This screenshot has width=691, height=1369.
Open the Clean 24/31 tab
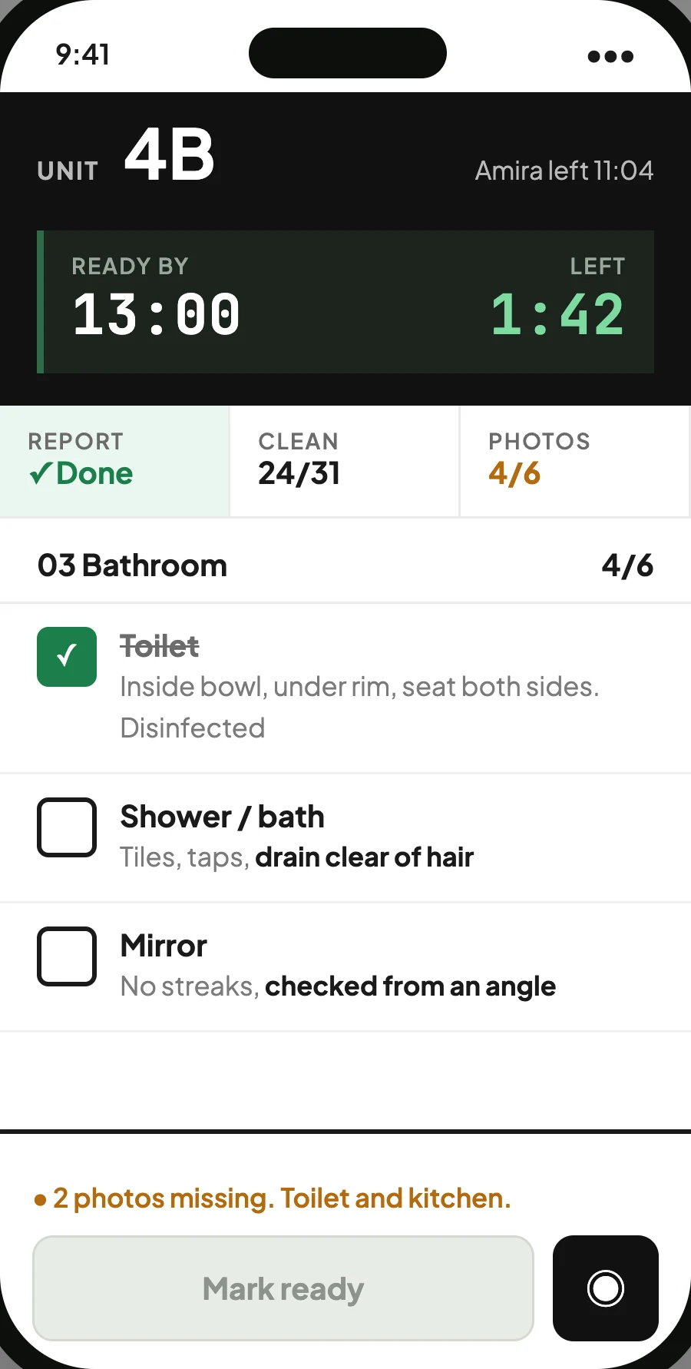(x=345, y=461)
